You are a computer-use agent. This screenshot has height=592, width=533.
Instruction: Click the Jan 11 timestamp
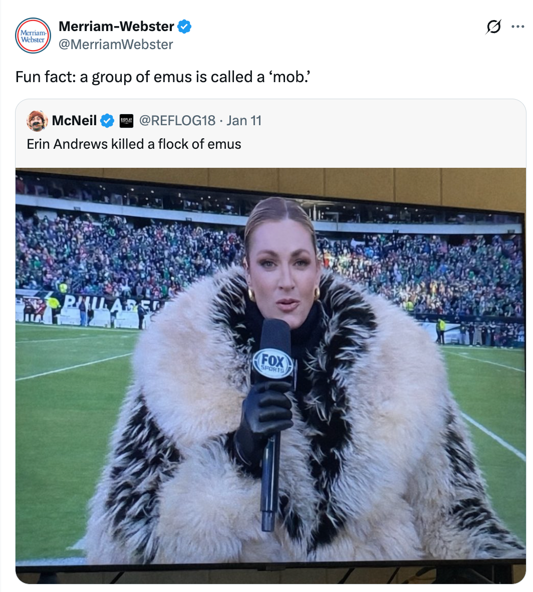pyautogui.click(x=243, y=121)
